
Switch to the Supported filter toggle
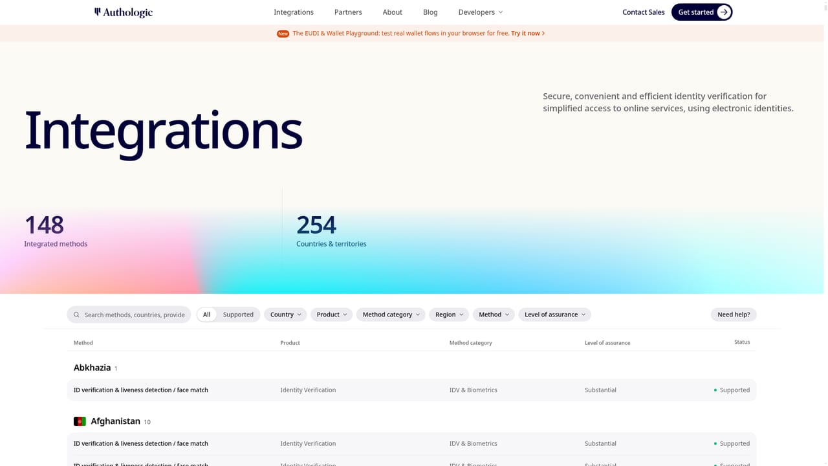(238, 315)
